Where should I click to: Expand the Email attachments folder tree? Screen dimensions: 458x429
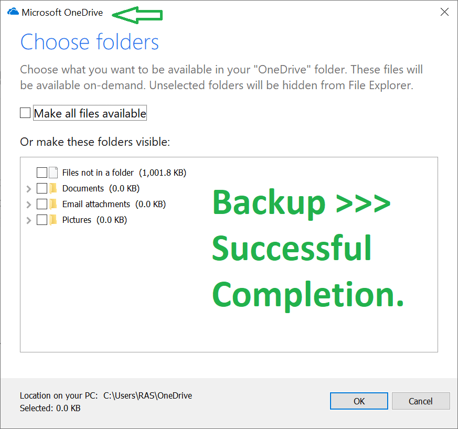(29, 205)
